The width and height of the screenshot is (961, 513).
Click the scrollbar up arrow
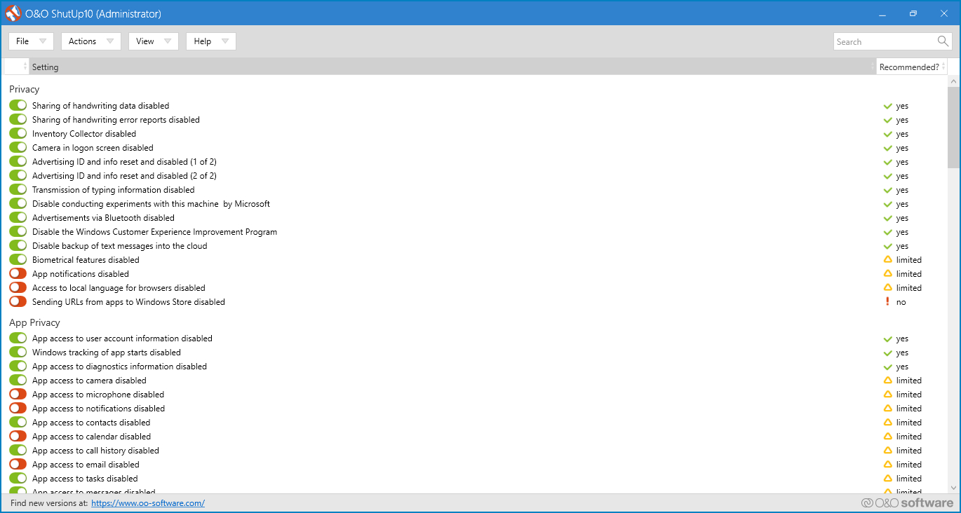click(x=953, y=81)
